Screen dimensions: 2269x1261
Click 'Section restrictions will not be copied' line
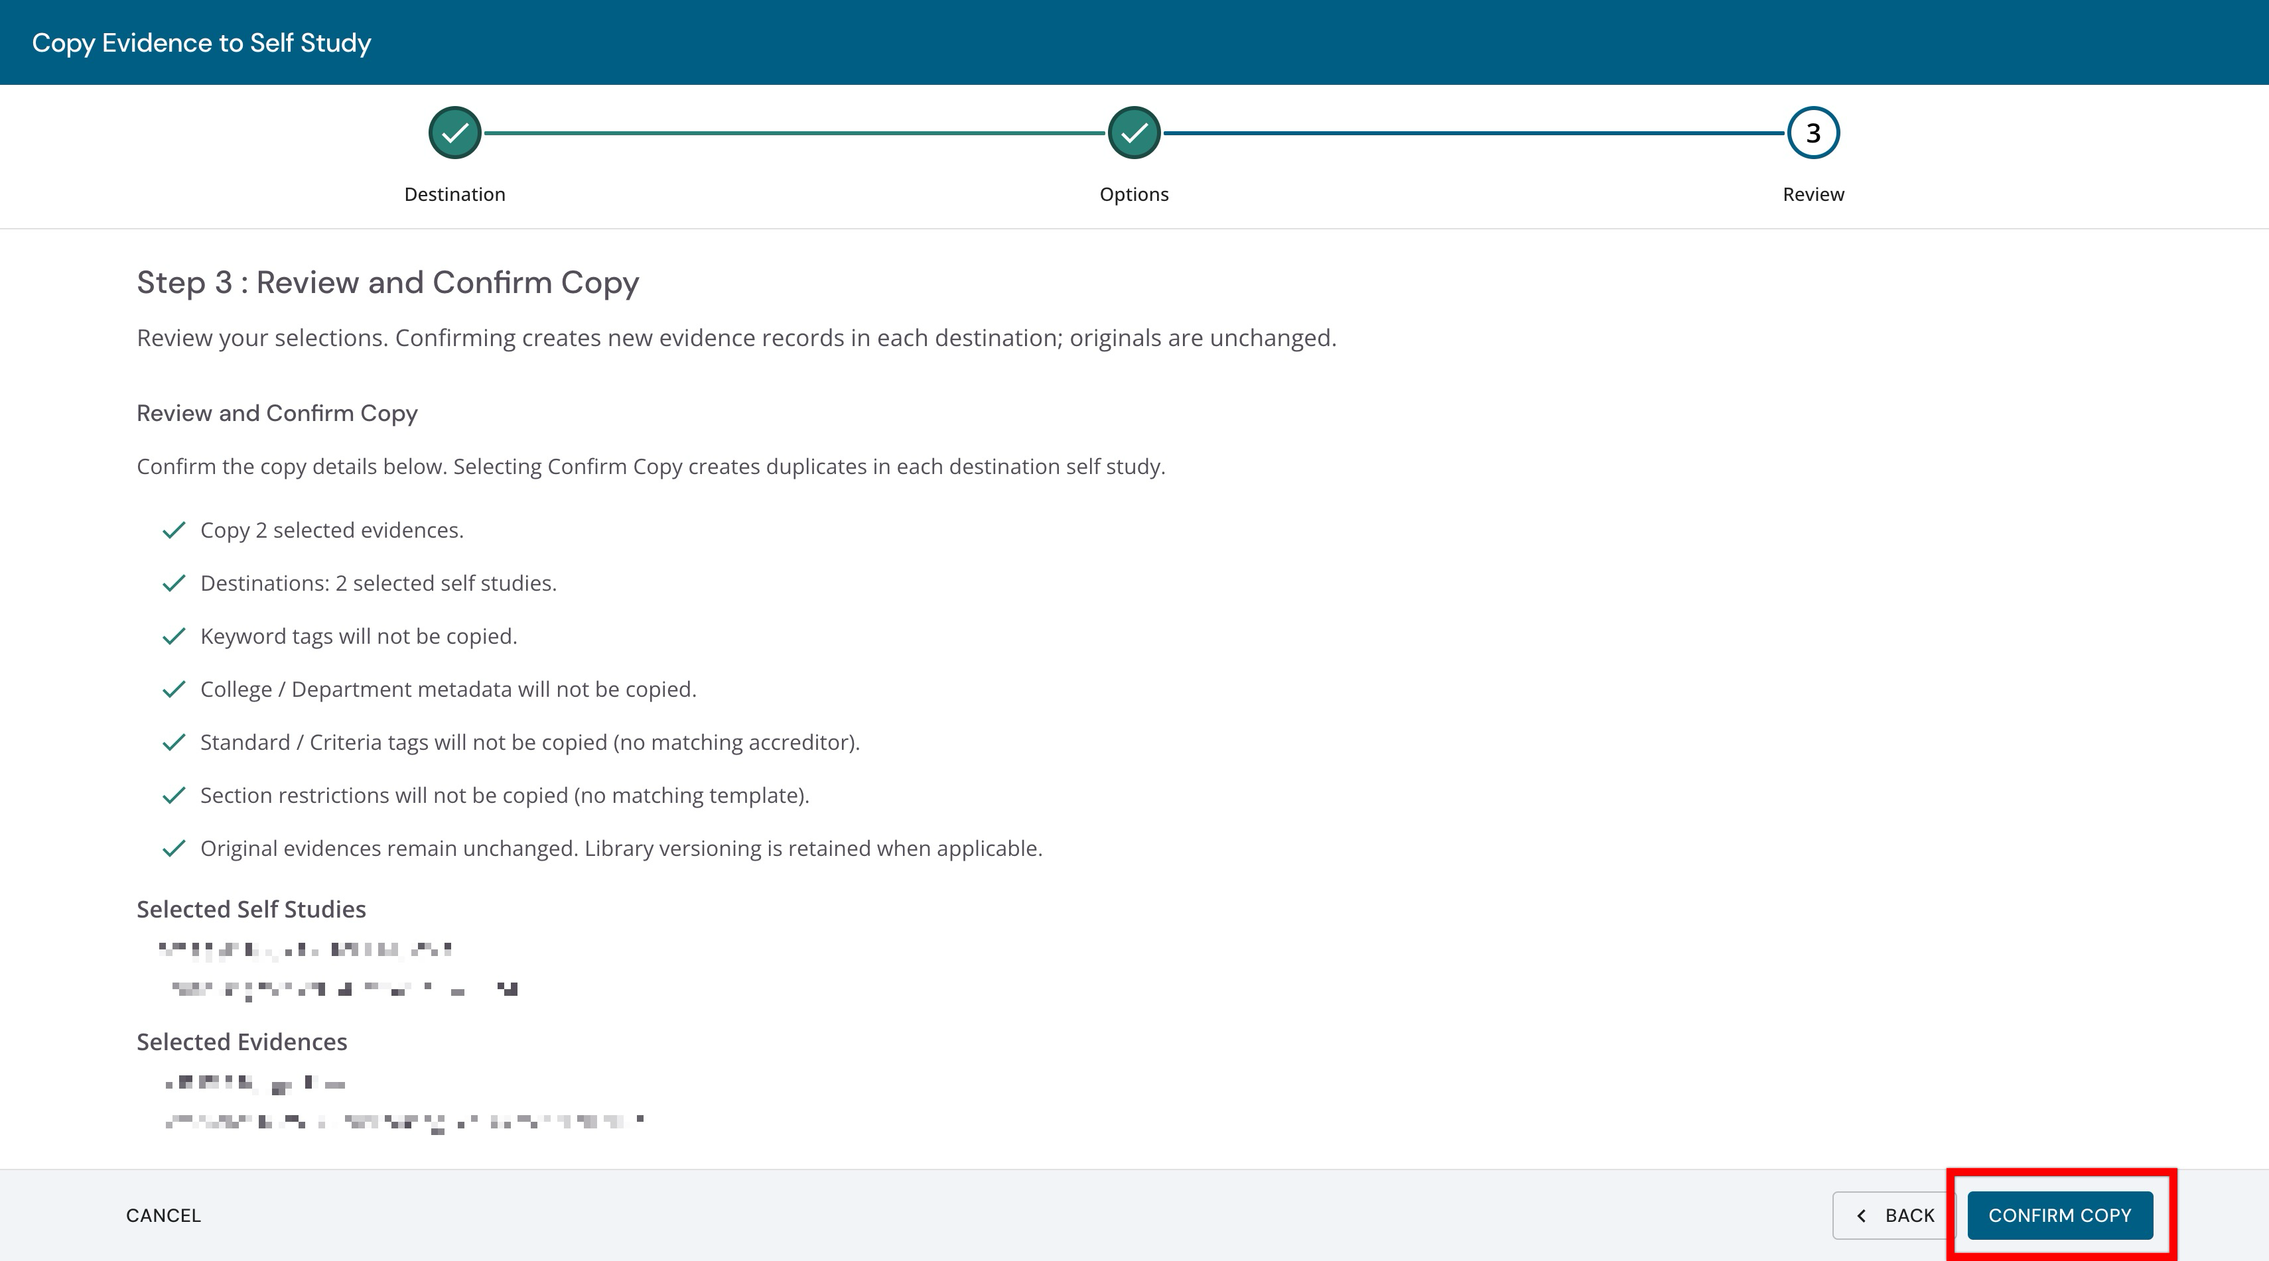(x=505, y=796)
